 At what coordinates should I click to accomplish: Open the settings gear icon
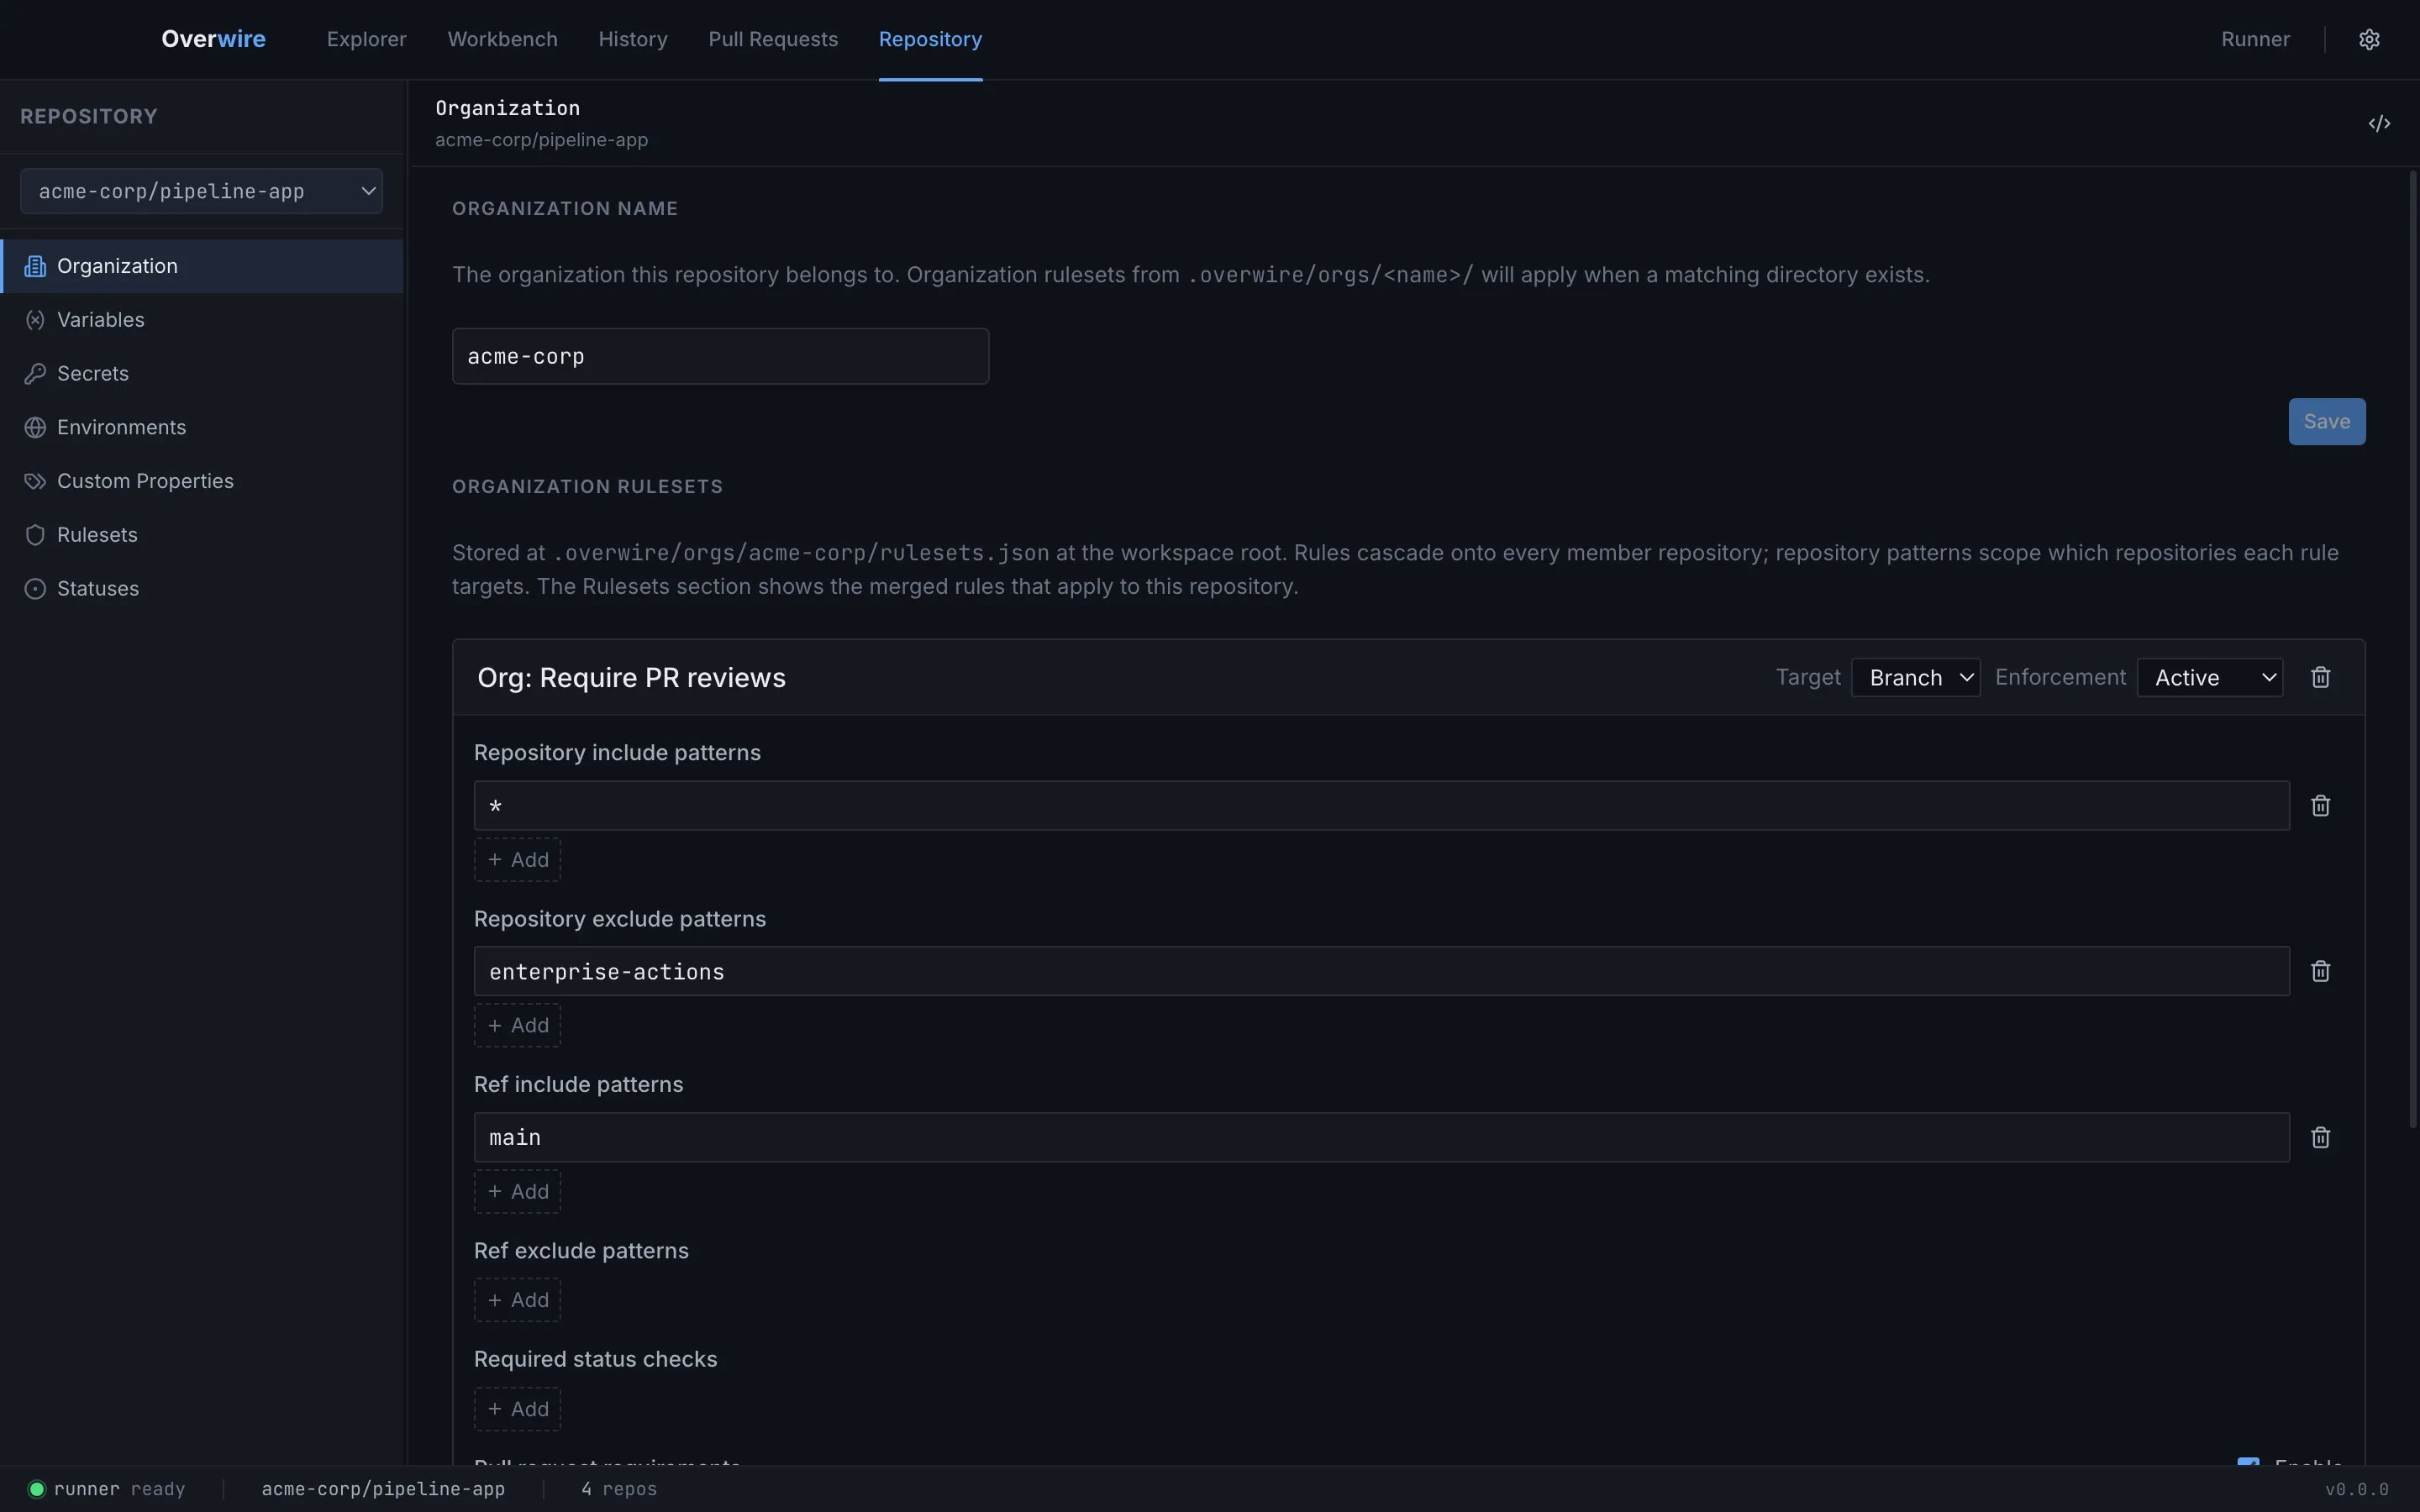tap(2369, 39)
